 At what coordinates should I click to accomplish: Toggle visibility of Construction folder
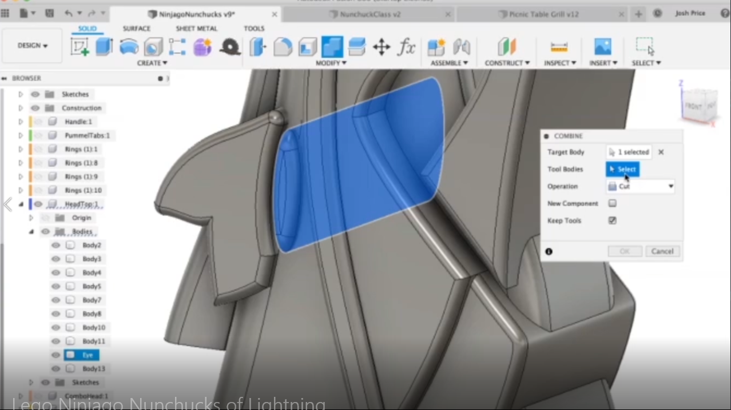pyautogui.click(x=35, y=108)
